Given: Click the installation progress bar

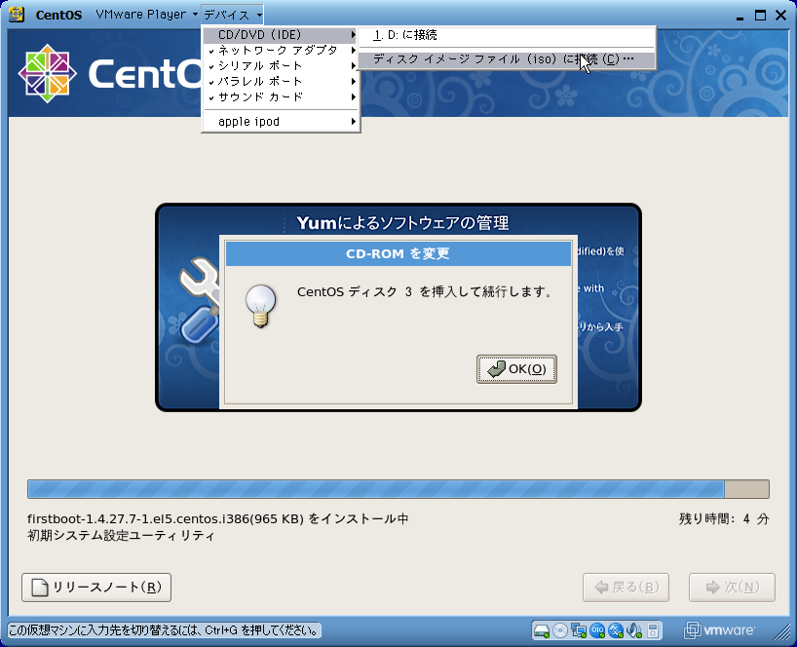Looking at the screenshot, I should (x=398, y=489).
